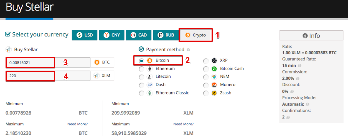Select the Bitcoin radio button
Image resolution: width=348 pixels, height=140 pixels.
(141, 60)
